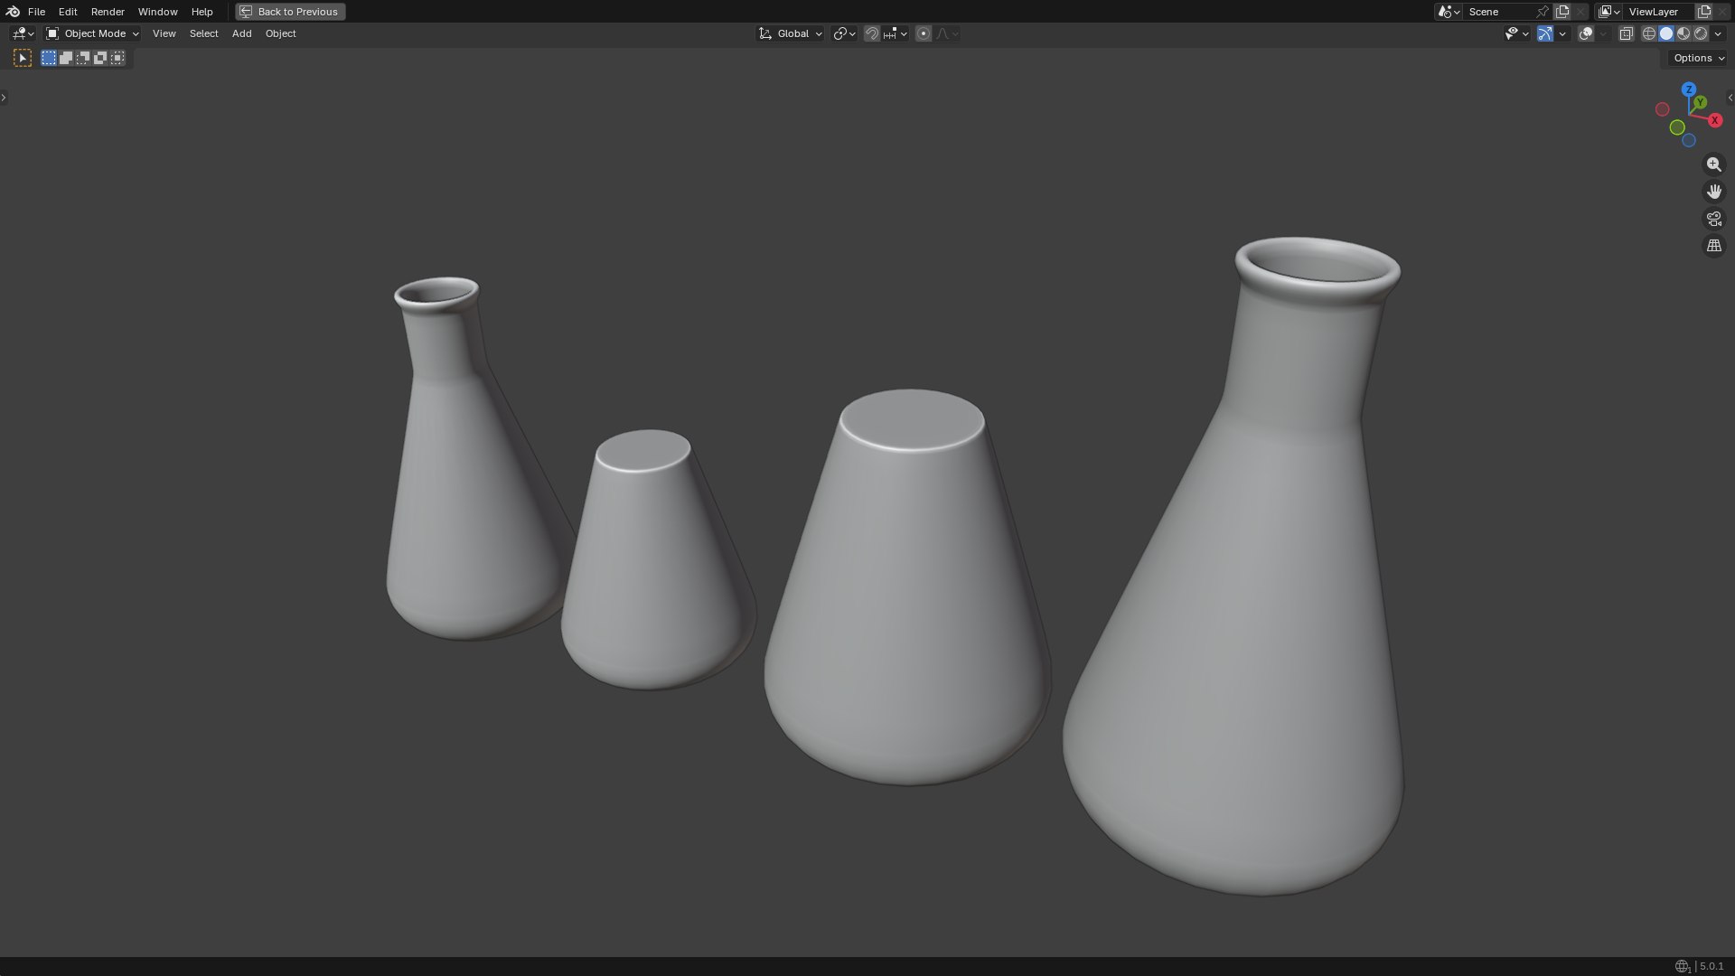1735x976 pixels.
Task: Choose the Extend selection mode icon
Action: pos(66,58)
